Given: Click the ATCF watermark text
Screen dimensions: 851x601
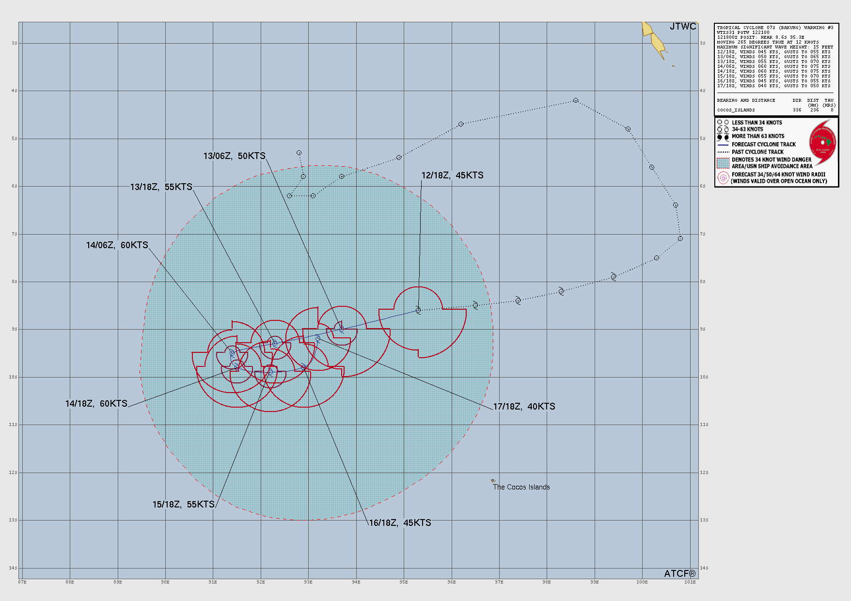Looking at the screenshot, I should pos(679,573).
